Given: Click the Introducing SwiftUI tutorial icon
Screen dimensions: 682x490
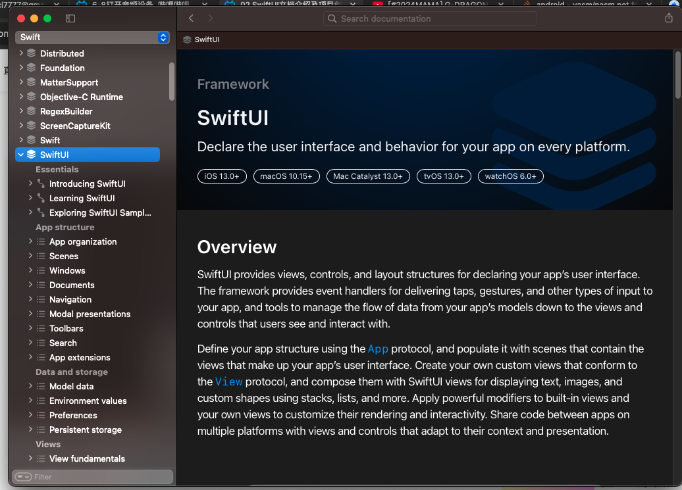Looking at the screenshot, I should 41,184.
